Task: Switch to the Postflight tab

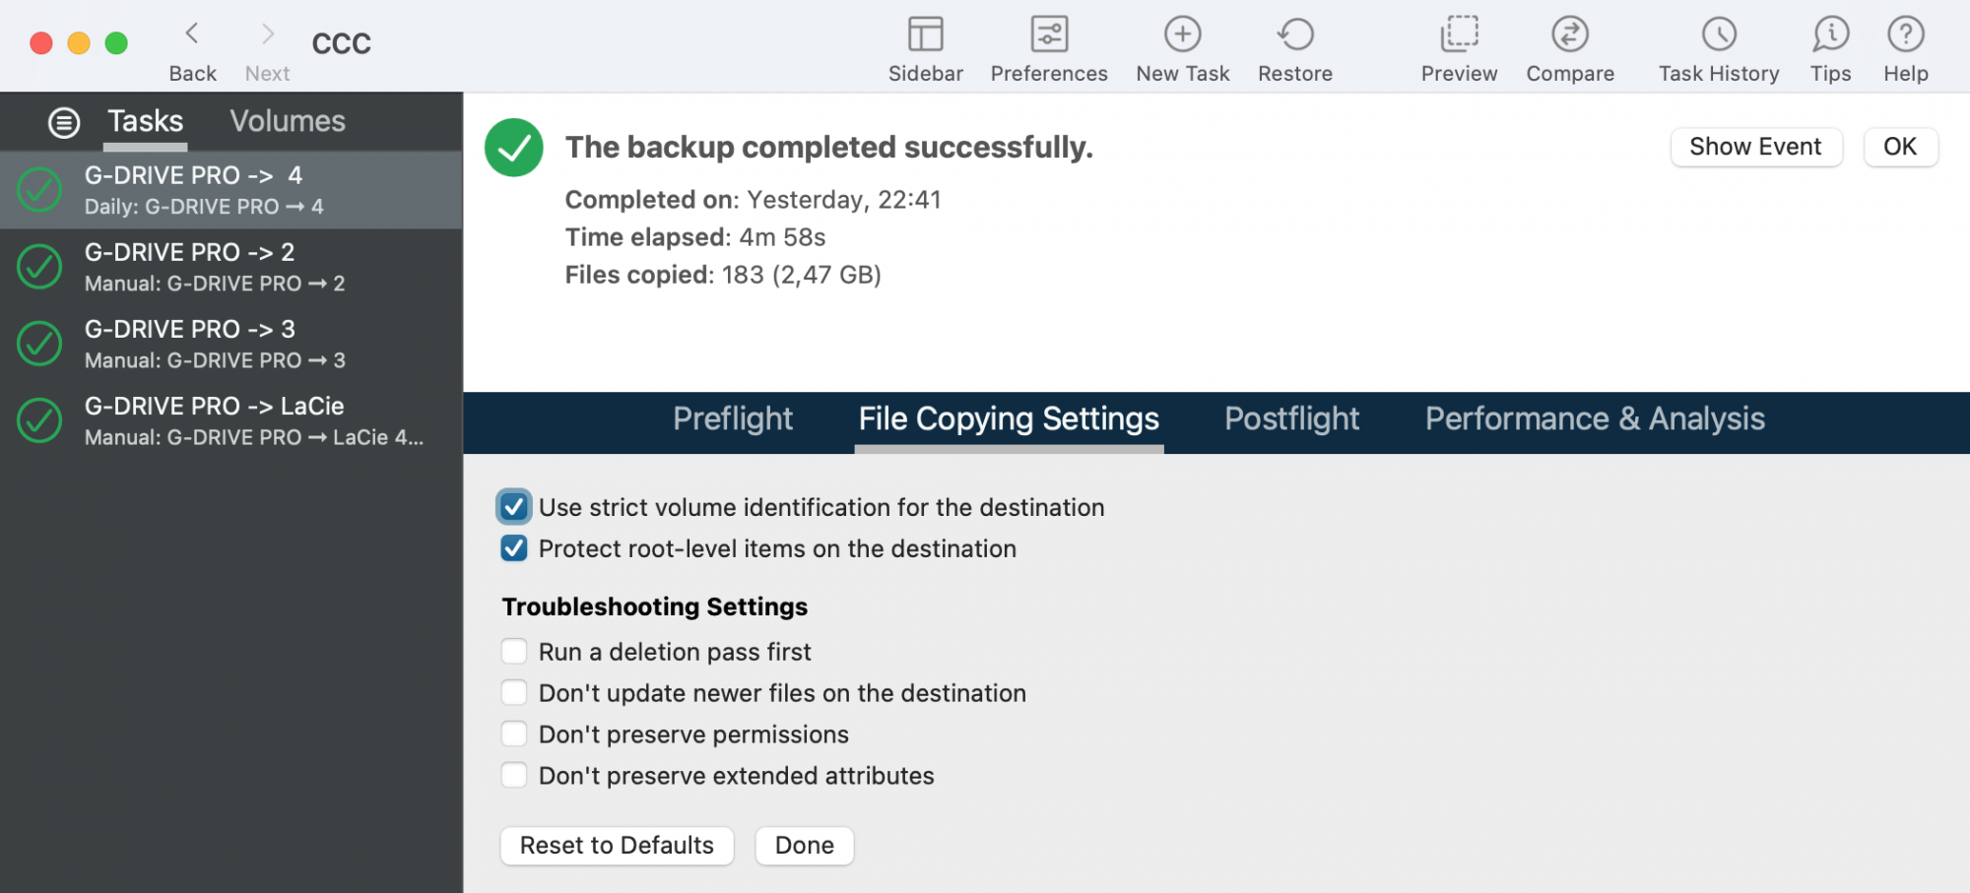Action: coord(1291,419)
